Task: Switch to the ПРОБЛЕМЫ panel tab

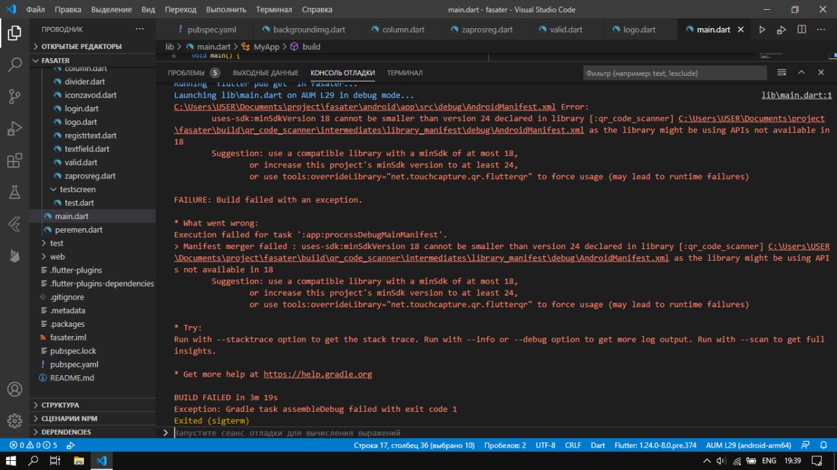Action: 186,73
